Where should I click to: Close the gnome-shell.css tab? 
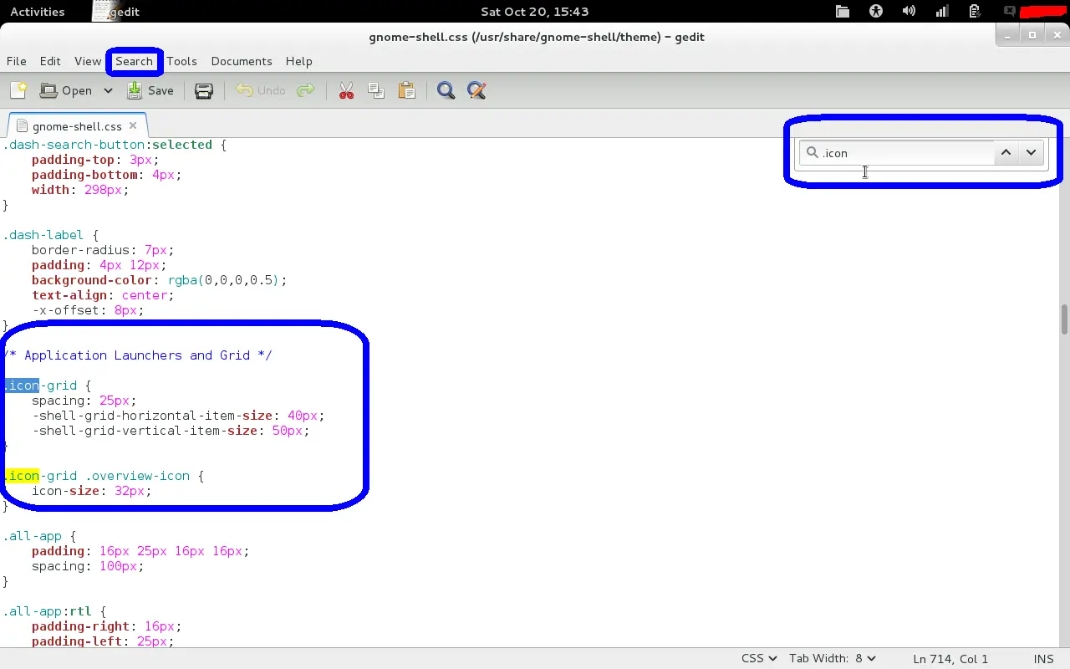pyautogui.click(x=132, y=126)
